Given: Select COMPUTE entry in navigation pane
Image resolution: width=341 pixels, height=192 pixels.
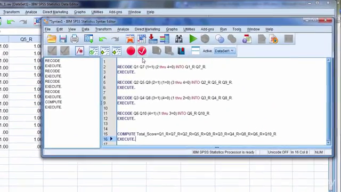Looking at the screenshot, I should pyautogui.click(x=53, y=102).
